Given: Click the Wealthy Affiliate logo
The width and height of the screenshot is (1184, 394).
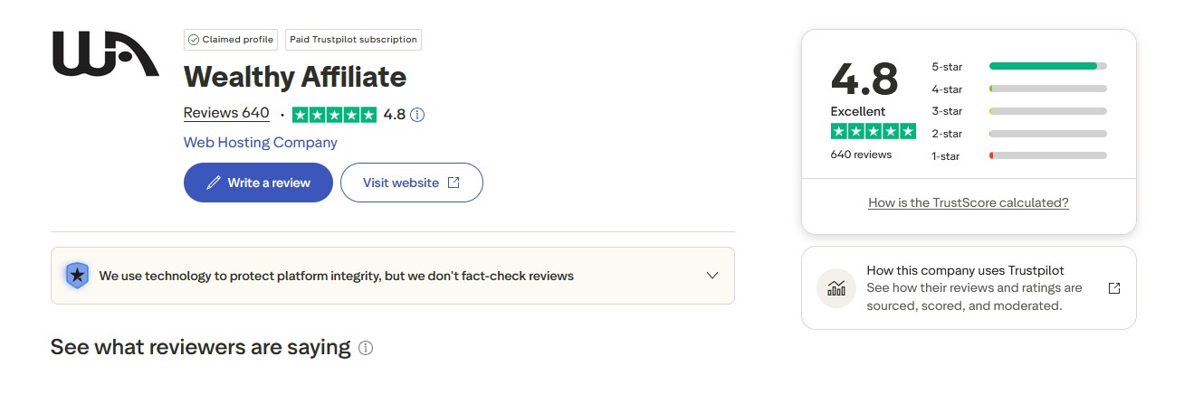Looking at the screenshot, I should [106, 54].
